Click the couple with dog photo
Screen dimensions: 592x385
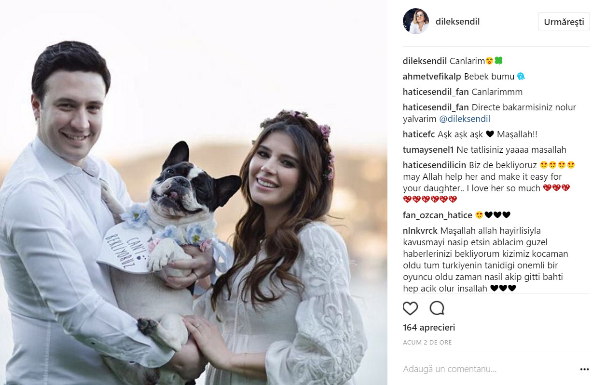[193, 192]
